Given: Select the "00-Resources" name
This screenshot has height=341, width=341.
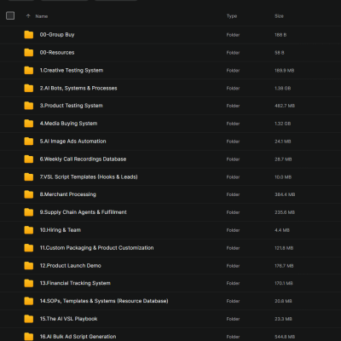Looking at the screenshot, I should pyautogui.click(x=57, y=53).
